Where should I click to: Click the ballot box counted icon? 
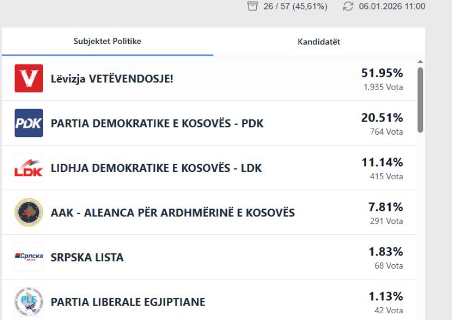click(252, 6)
